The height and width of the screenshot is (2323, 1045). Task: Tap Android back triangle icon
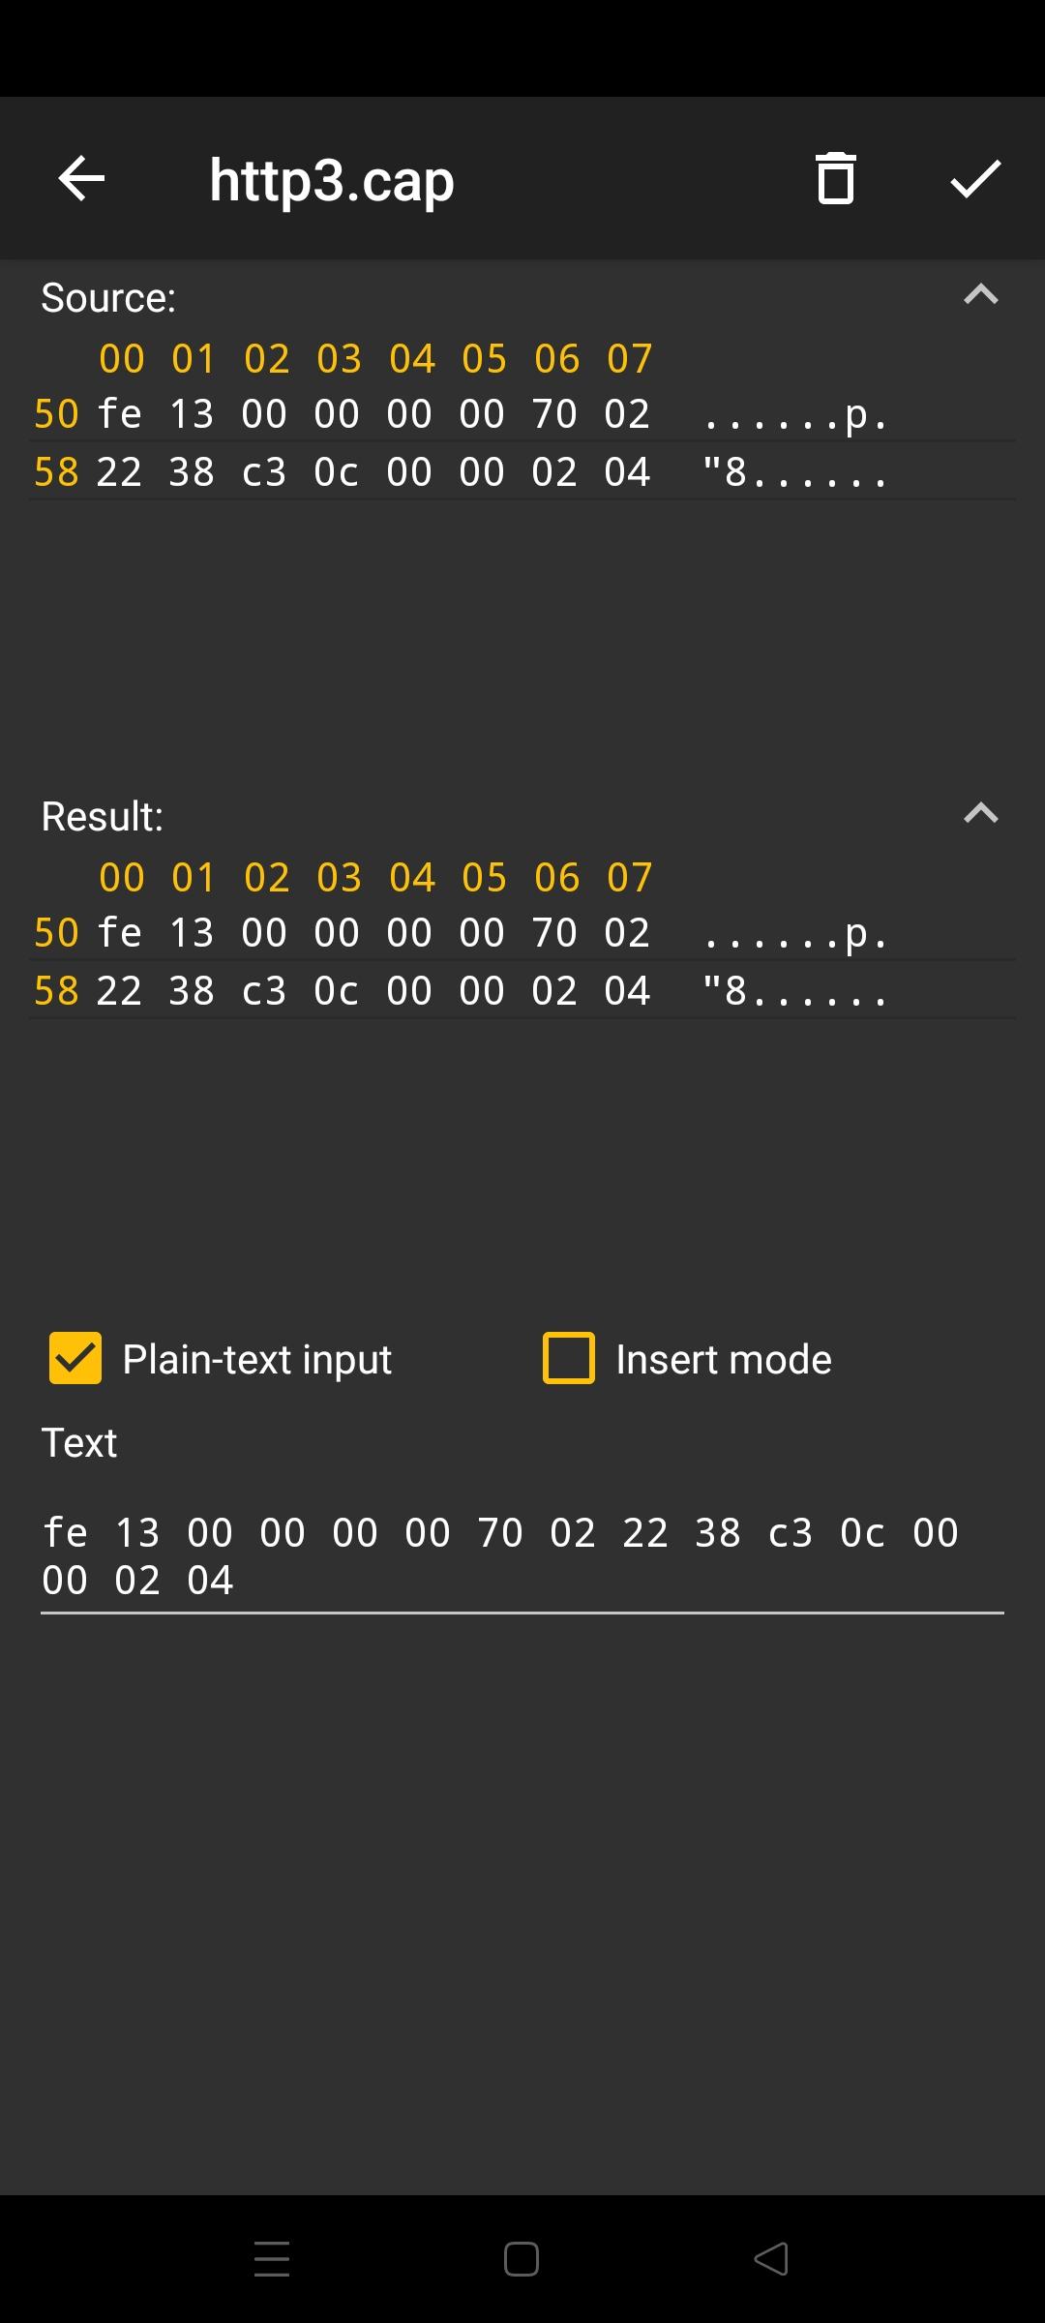[771, 2259]
